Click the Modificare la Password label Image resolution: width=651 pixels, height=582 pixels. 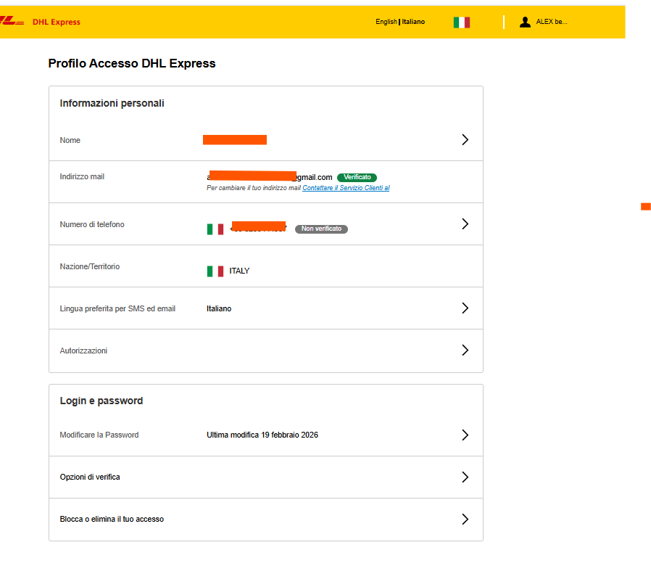pos(99,435)
